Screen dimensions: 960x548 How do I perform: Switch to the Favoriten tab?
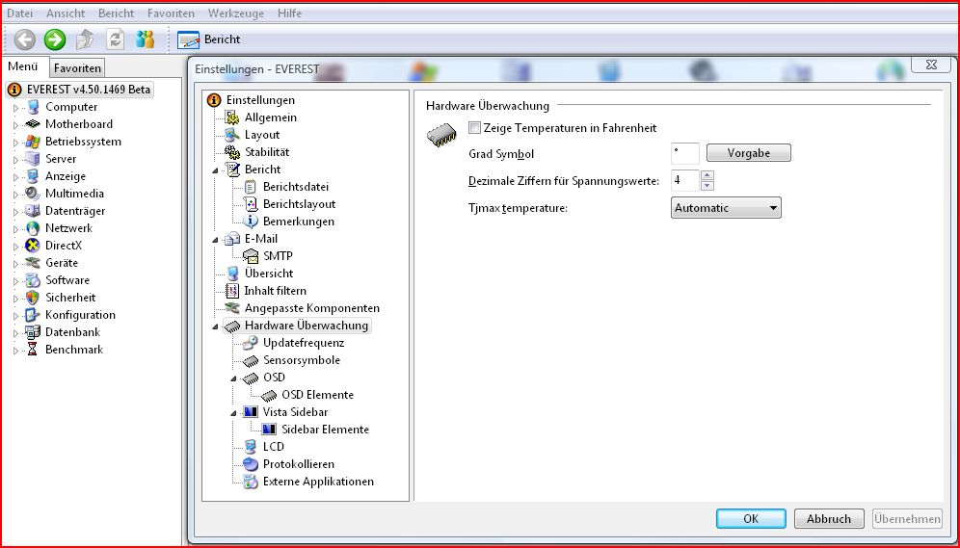[x=76, y=67]
